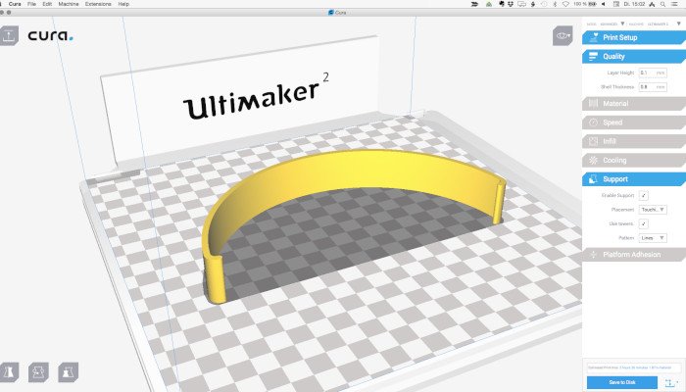Collapse the Print Setup header
686x392 pixels.
[634, 37]
